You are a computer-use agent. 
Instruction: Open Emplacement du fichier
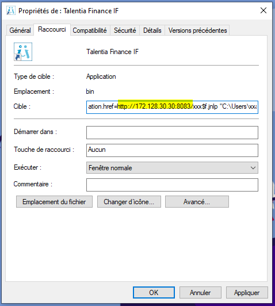pos(54,202)
